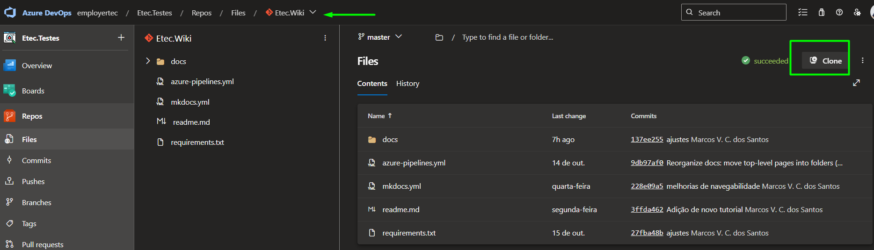This screenshot has height=250, width=874.
Task: Add new item with plus icon
Action: pos(121,37)
